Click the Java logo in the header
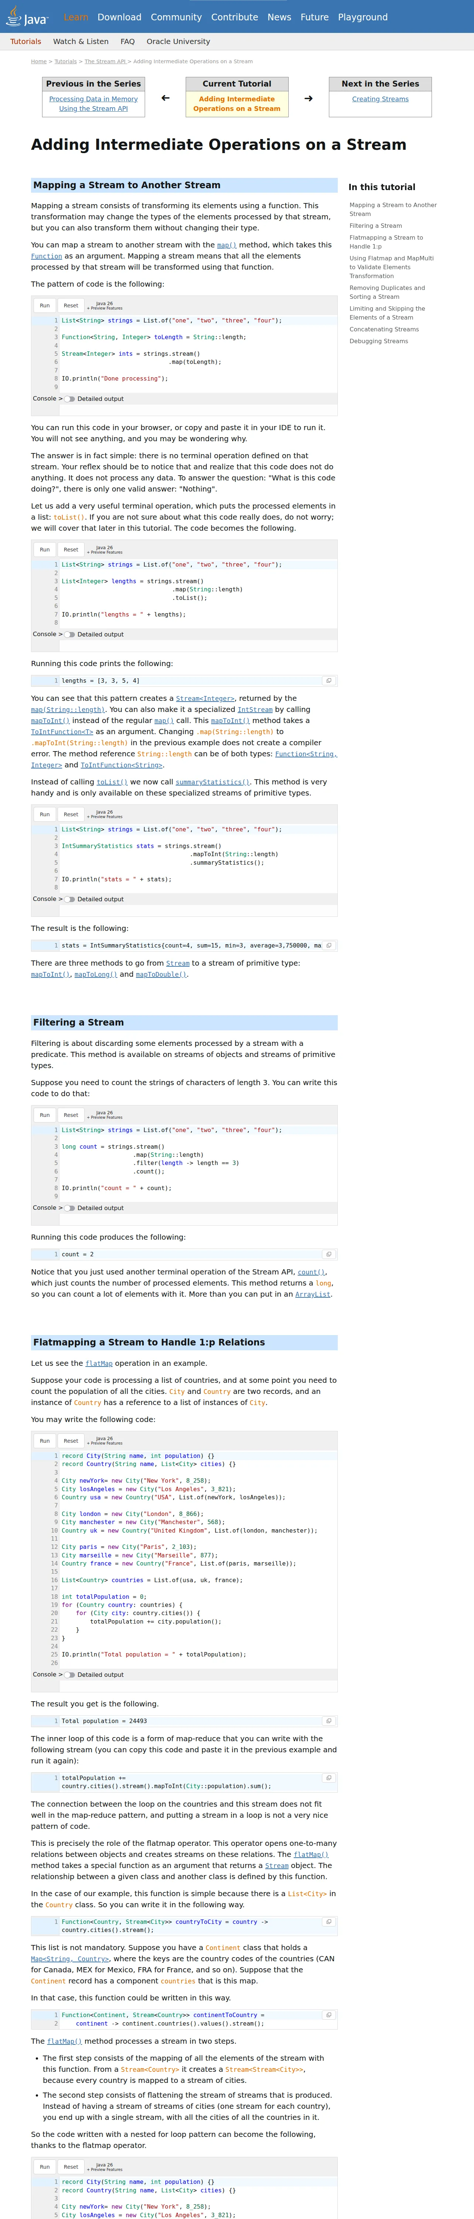474x2219 pixels. coord(28,16)
